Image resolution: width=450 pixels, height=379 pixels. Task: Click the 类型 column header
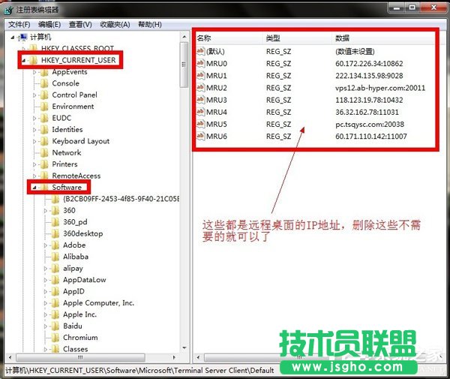click(x=297, y=38)
